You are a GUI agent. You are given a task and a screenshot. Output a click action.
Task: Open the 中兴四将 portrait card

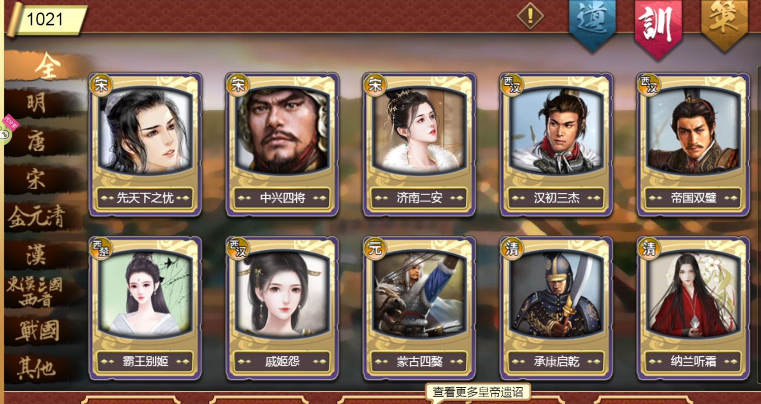pyautogui.click(x=282, y=144)
